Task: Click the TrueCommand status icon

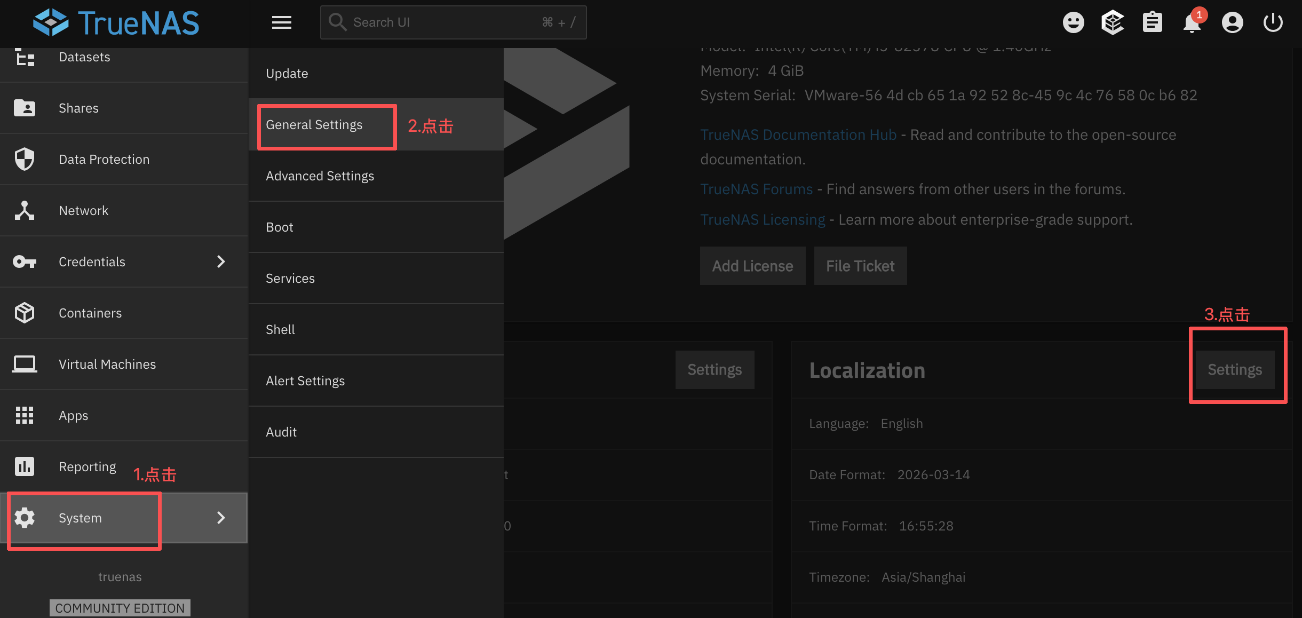Action: tap(1113, 22)
